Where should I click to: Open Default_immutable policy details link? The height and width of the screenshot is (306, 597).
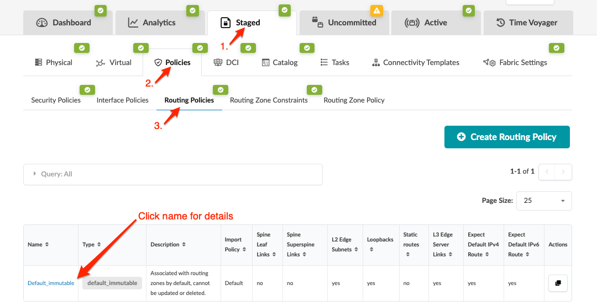(x=51, y=283)
